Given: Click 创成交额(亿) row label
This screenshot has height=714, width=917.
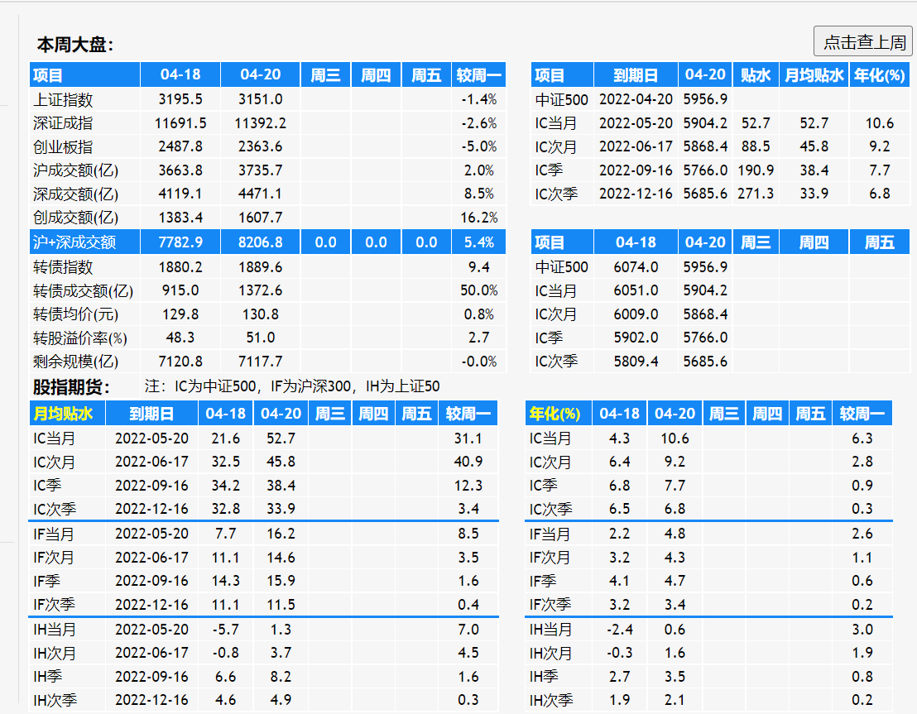Looking at the screenshot, I should [75, 218].
